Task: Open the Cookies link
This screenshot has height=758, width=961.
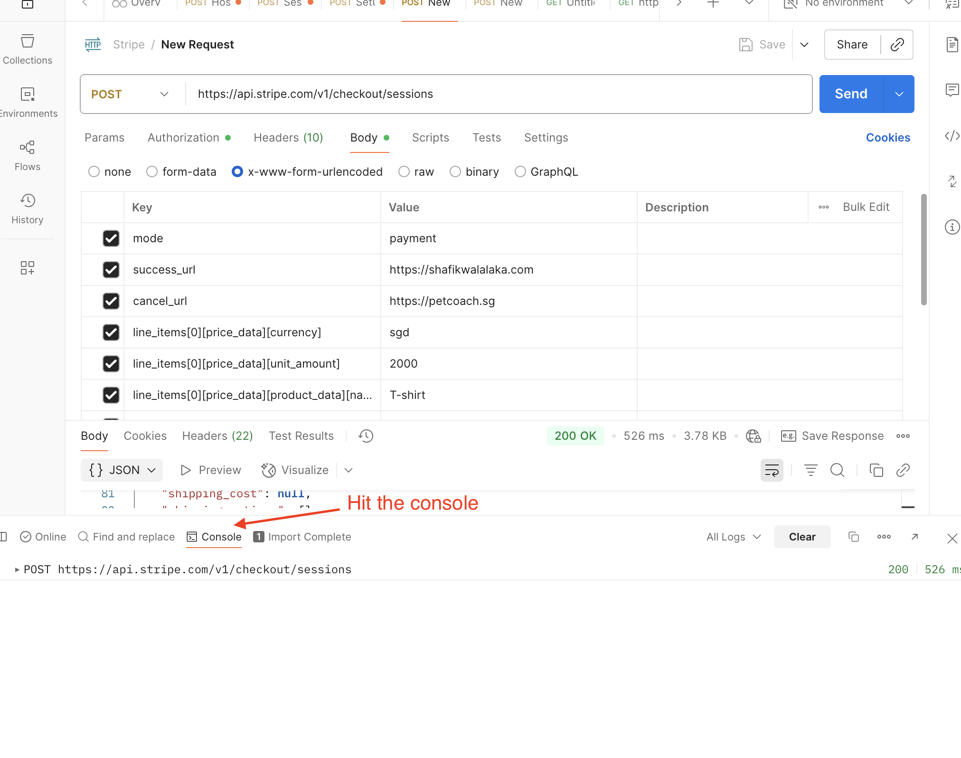Action: point(888,138)
